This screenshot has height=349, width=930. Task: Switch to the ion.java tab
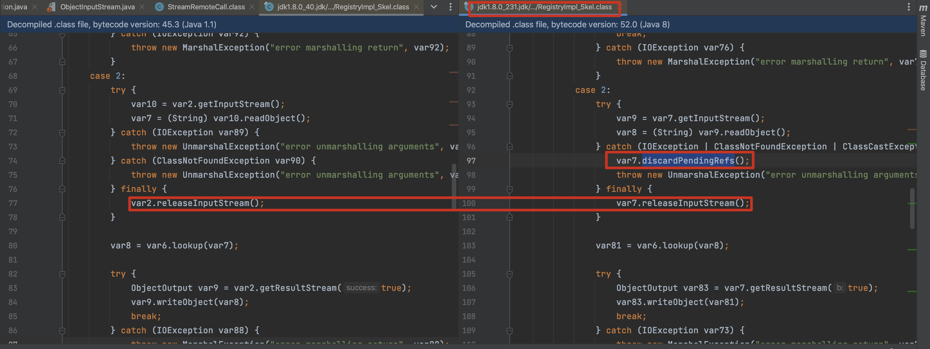pos(15,7)
